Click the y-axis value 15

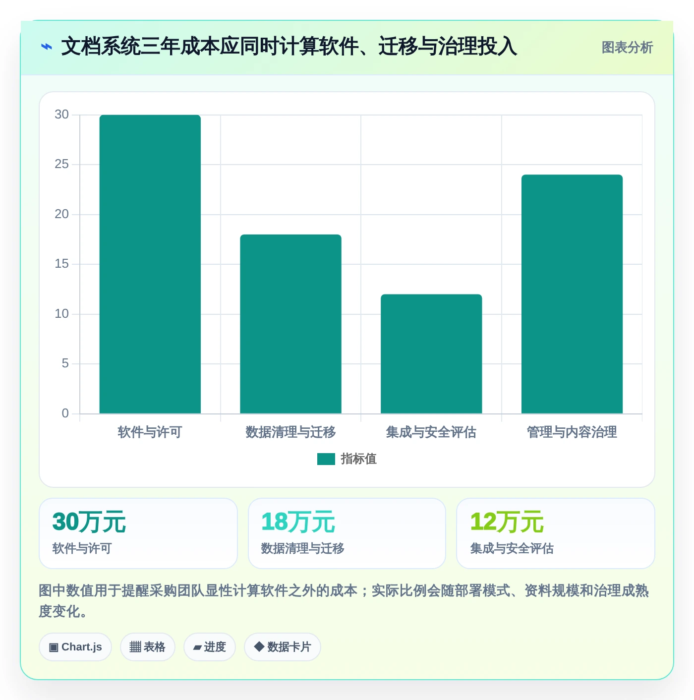pyautogui.click(x=62, y=264)
